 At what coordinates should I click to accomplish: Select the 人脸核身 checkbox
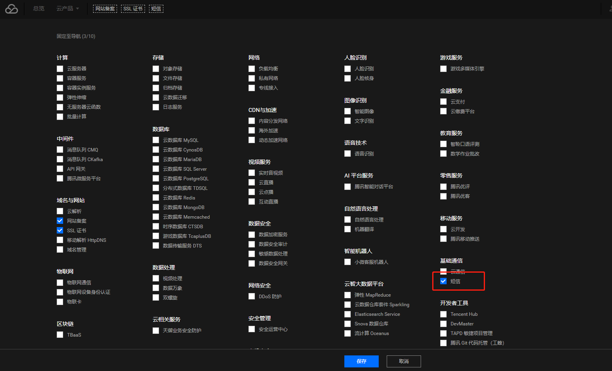click(x=348, y=78)
